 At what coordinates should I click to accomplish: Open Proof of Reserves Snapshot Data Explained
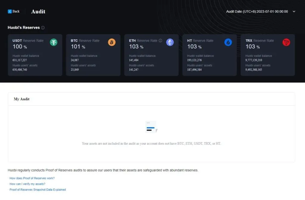pyautogui.click(x=38, y=190)
